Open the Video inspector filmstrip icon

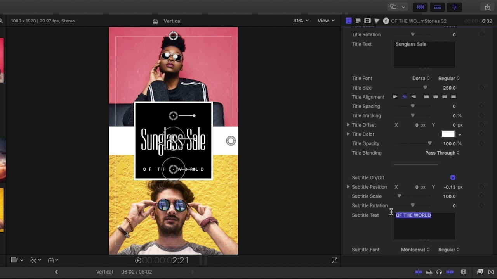367,21
